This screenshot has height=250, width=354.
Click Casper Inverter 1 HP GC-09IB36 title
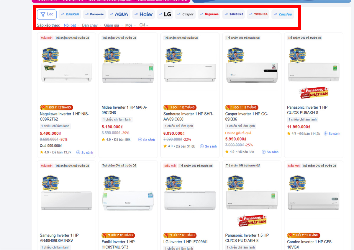pos(247,117)
